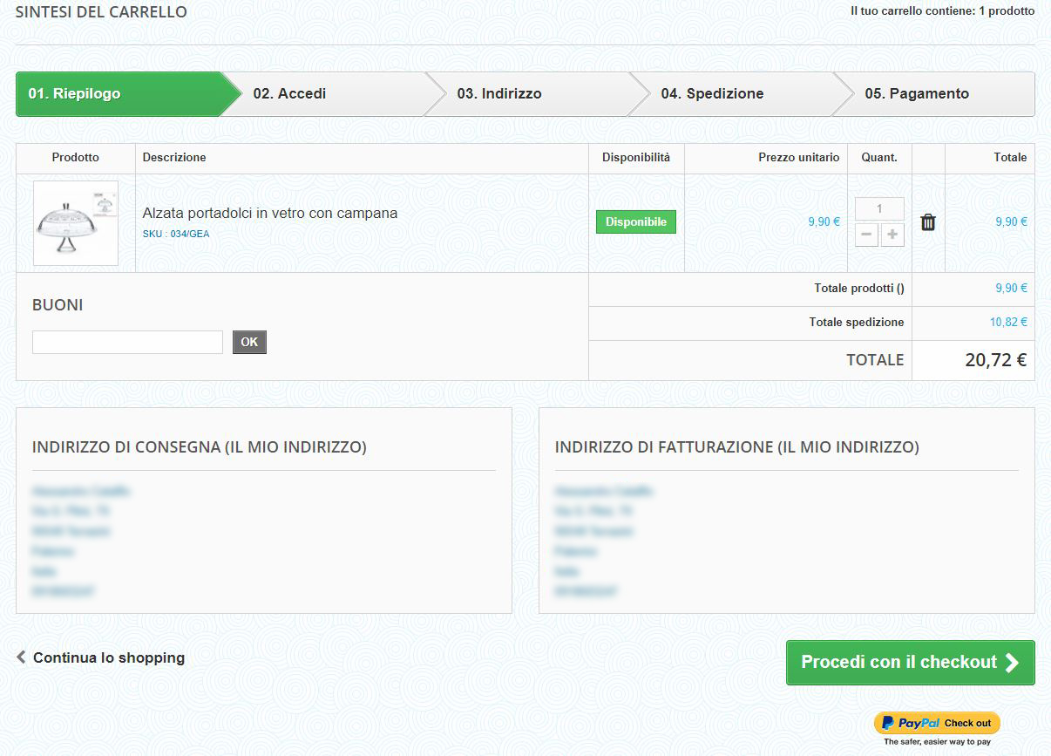1051x756 pixels.
Task: Click SKU : 034/GEA text
Action: pos(176,234)
